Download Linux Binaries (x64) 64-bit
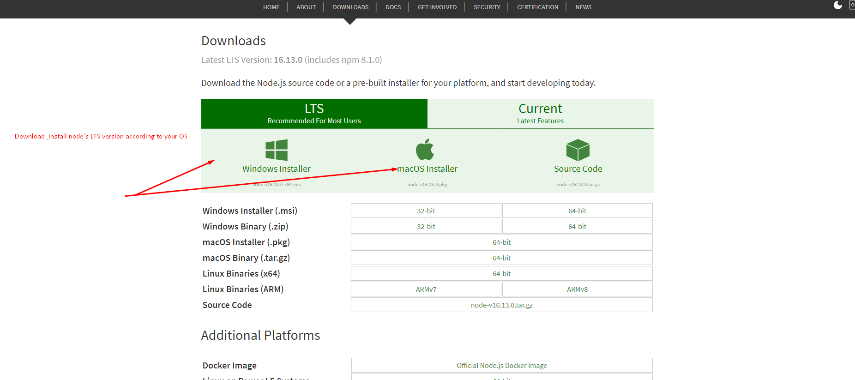Screen dimensions: 855x380 click(501, 274)
